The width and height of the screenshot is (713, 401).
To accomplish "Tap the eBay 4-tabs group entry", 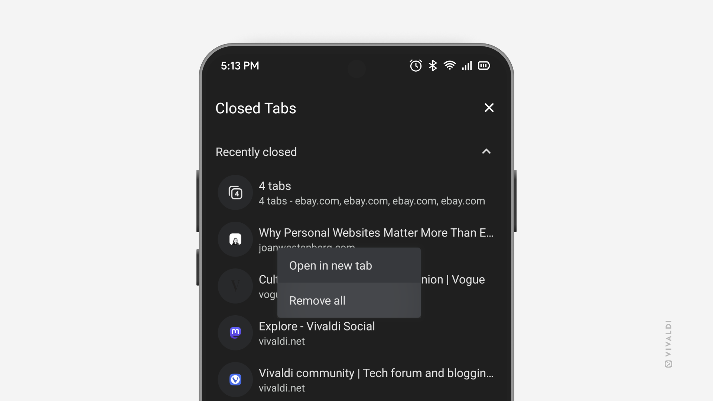I will click(x=356, y=192).
